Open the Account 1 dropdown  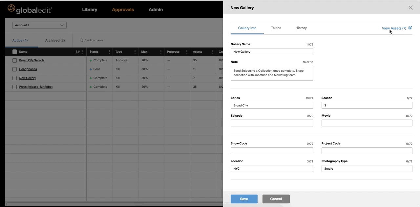pos(39,25)
